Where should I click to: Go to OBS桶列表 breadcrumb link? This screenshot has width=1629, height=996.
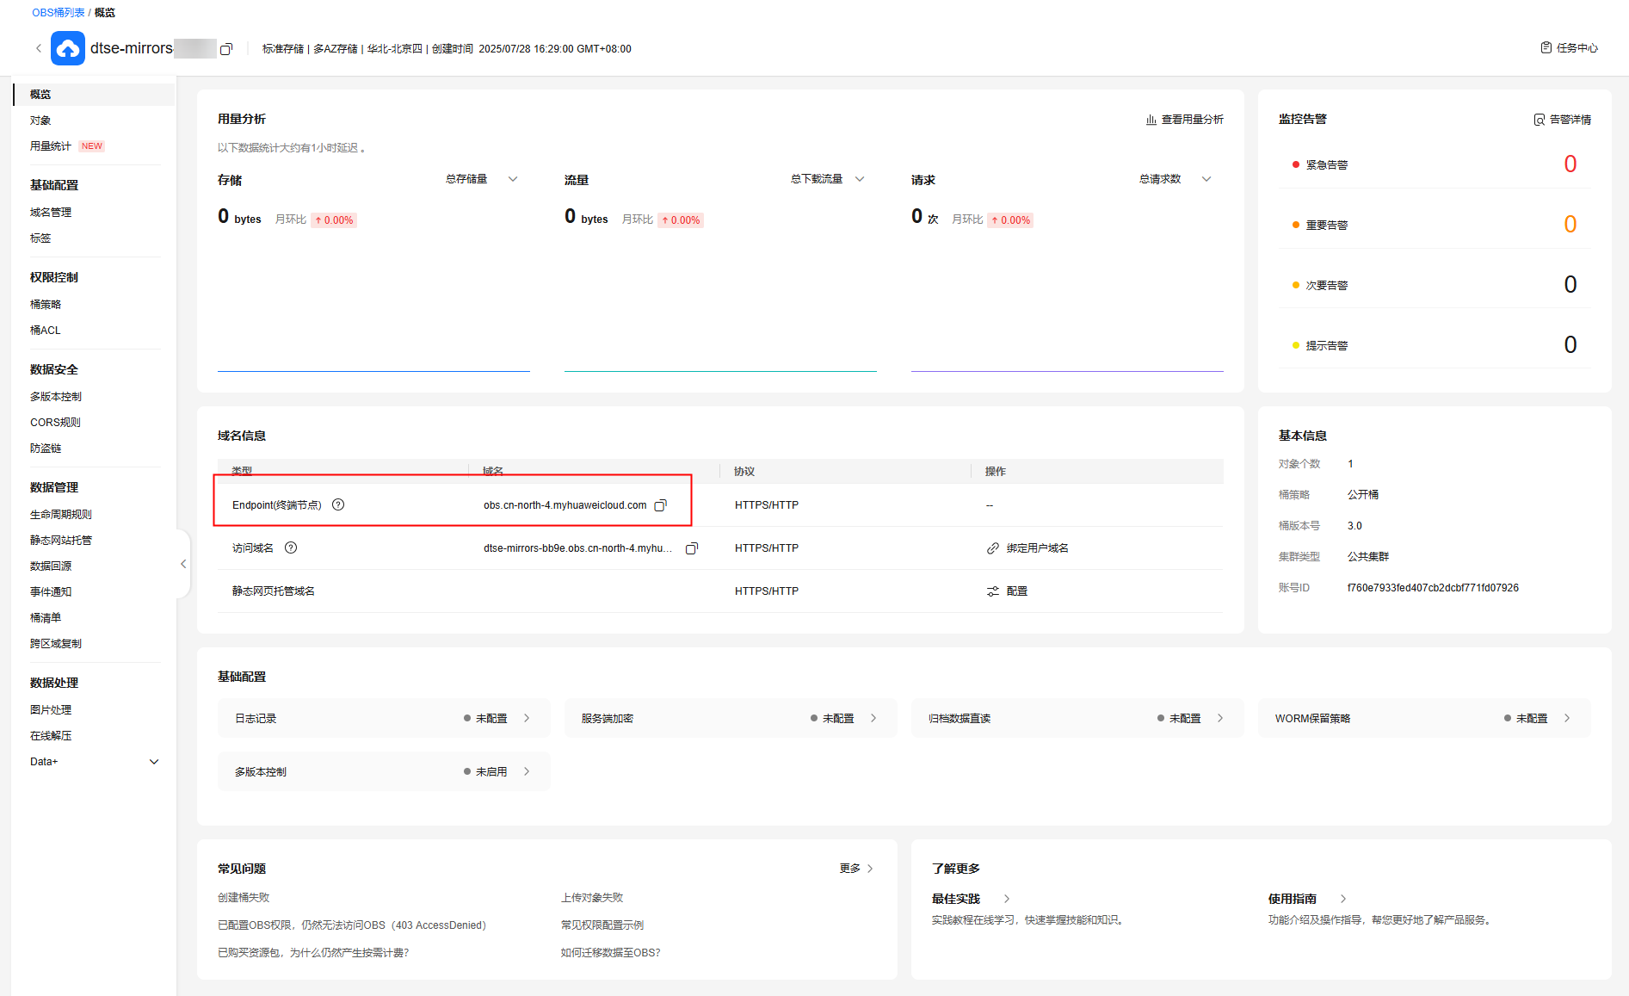pyautogui.click(x=58, y=13)
